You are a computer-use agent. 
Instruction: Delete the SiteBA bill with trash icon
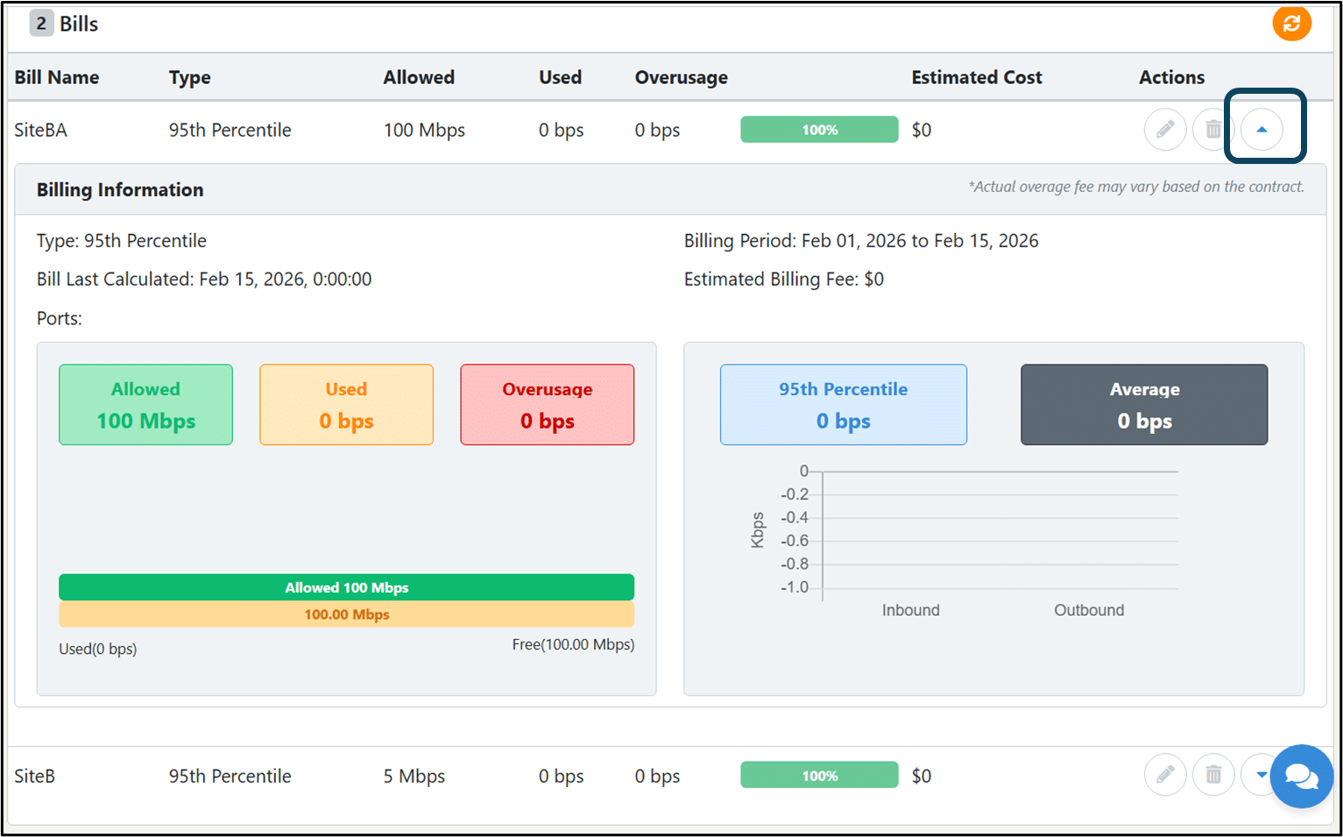pyautogui.click(x=1213, y=130)
